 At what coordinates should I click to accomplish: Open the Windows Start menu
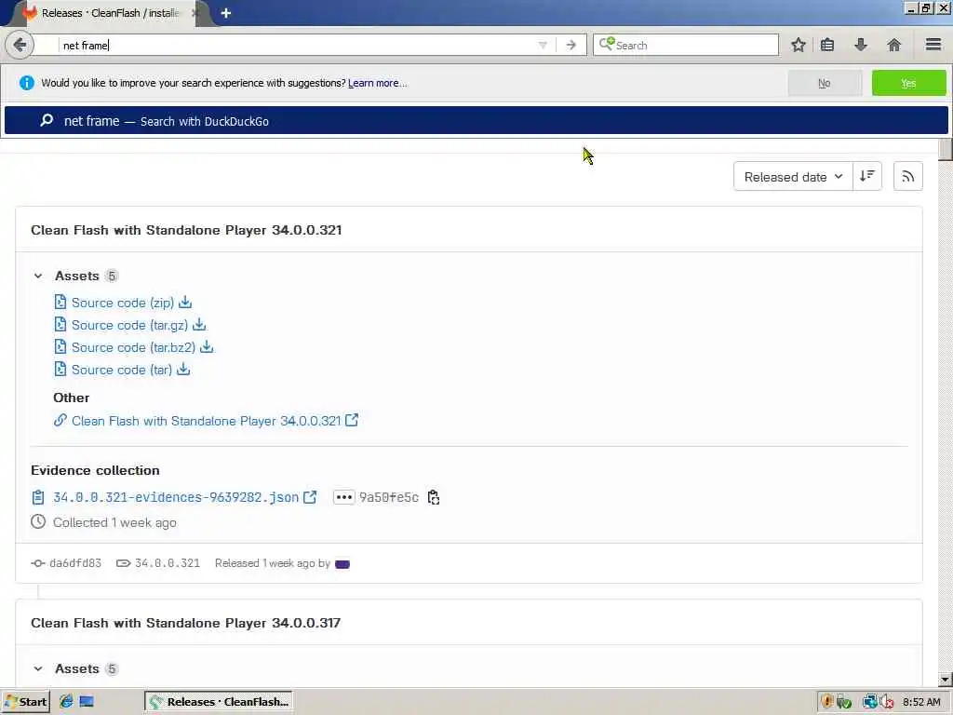pos(25,702)
